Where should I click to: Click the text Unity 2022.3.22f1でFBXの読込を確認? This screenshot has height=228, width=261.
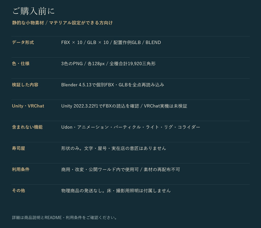(100, 106)
